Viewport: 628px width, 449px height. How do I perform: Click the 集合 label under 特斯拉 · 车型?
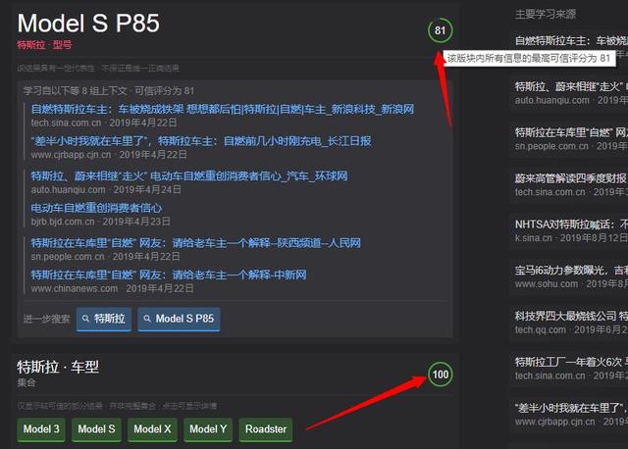26,383
